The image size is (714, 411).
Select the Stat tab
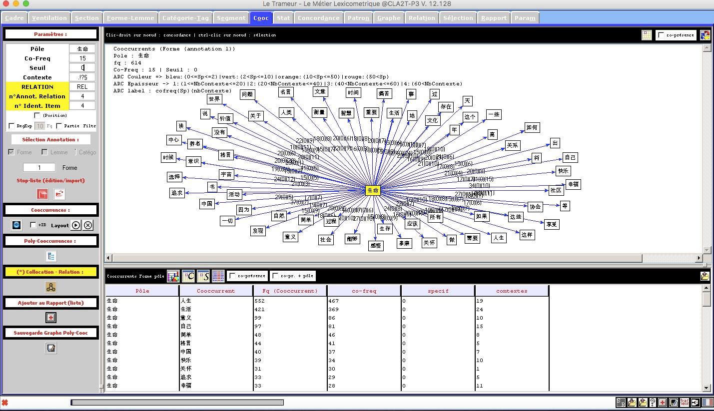tap(283, 18)
